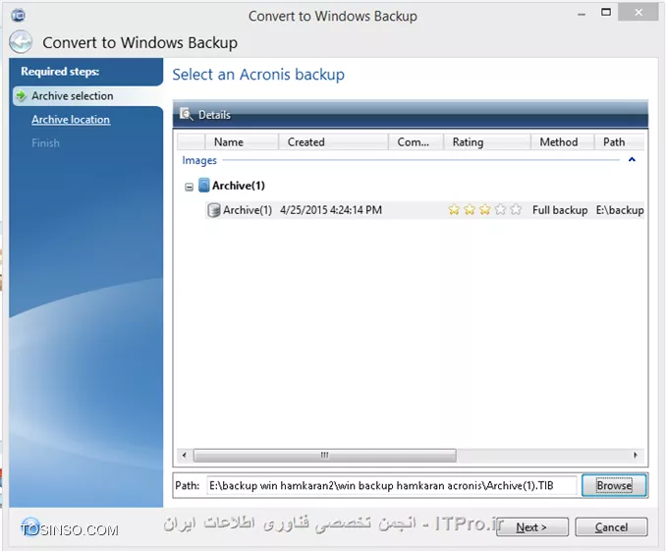Viewport: 666px width, 551px height.
Task: Click the Acronis app icon in title bar
Action: (x=18, y=16)
